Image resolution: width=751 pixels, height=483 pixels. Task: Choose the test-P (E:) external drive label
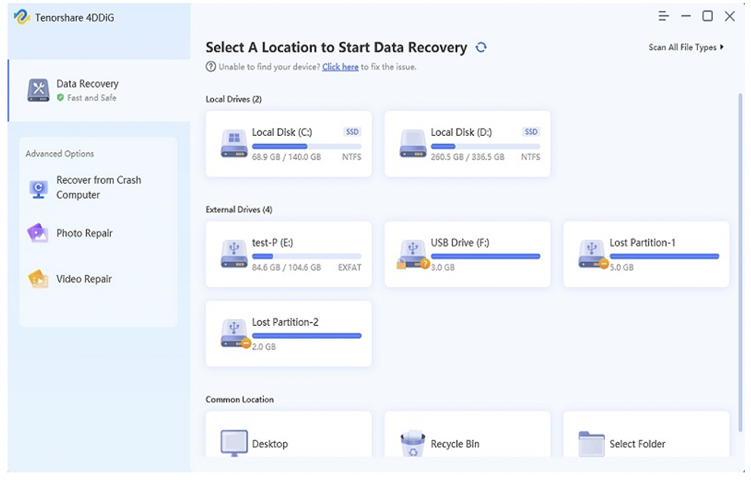click(272, 242)
